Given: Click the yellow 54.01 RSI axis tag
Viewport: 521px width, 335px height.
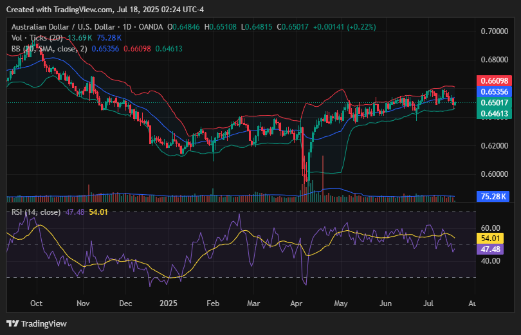Looking at the screenshot, I should [x=490, y=239].
